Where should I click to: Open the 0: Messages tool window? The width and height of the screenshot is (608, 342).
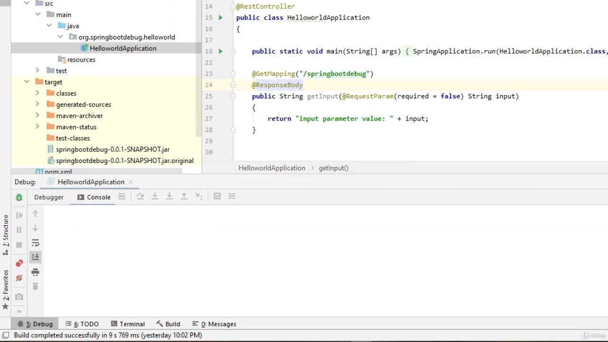pyautogui.click(x=214, y=324)
